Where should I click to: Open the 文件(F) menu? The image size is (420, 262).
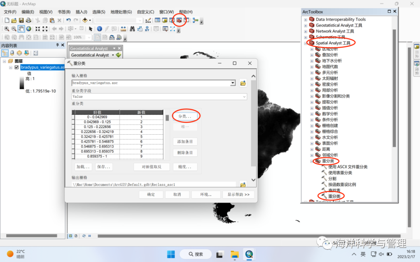[10, 12]
